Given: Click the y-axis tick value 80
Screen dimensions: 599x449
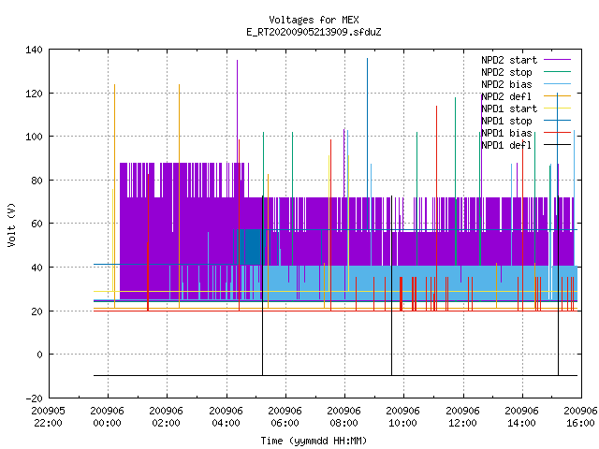Looking at the screenshot, I should coord(37,181).
